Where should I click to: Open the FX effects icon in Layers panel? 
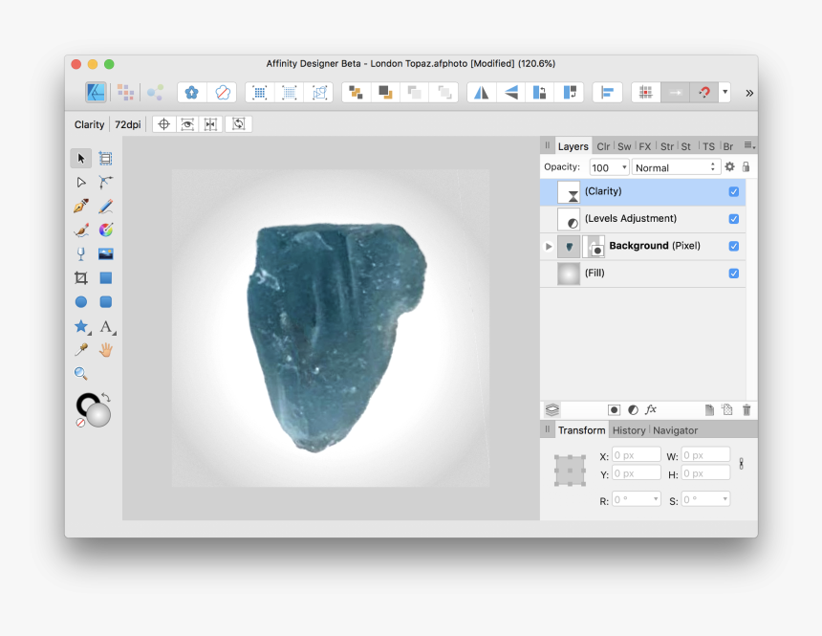tap(652, 409)
